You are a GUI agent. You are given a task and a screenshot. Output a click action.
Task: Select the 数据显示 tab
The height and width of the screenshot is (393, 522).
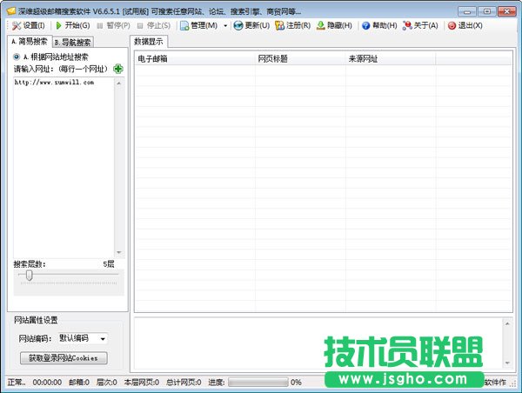point(149,42)
